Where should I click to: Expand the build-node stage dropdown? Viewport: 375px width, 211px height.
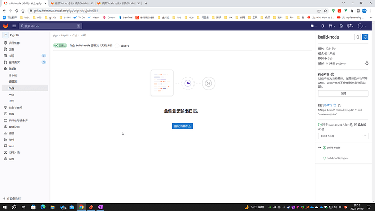coord(343,136)
